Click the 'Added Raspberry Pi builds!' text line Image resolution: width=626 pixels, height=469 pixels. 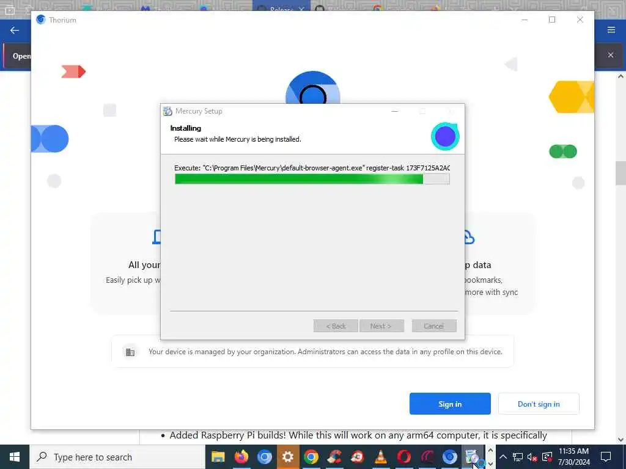point(358,435)
